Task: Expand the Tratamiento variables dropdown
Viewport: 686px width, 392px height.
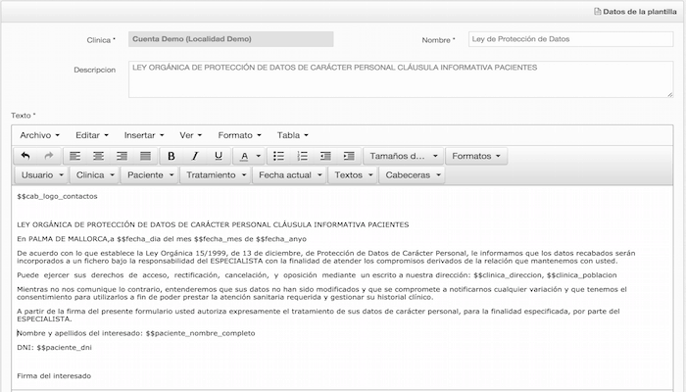Action: pos(217,175)
